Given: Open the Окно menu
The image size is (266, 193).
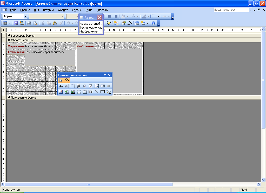Looking at the screenshot, I should [x=89, y=10].
